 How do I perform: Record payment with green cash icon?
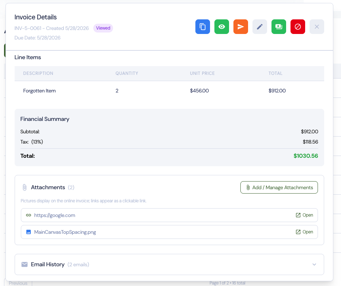tap(278, 27)
